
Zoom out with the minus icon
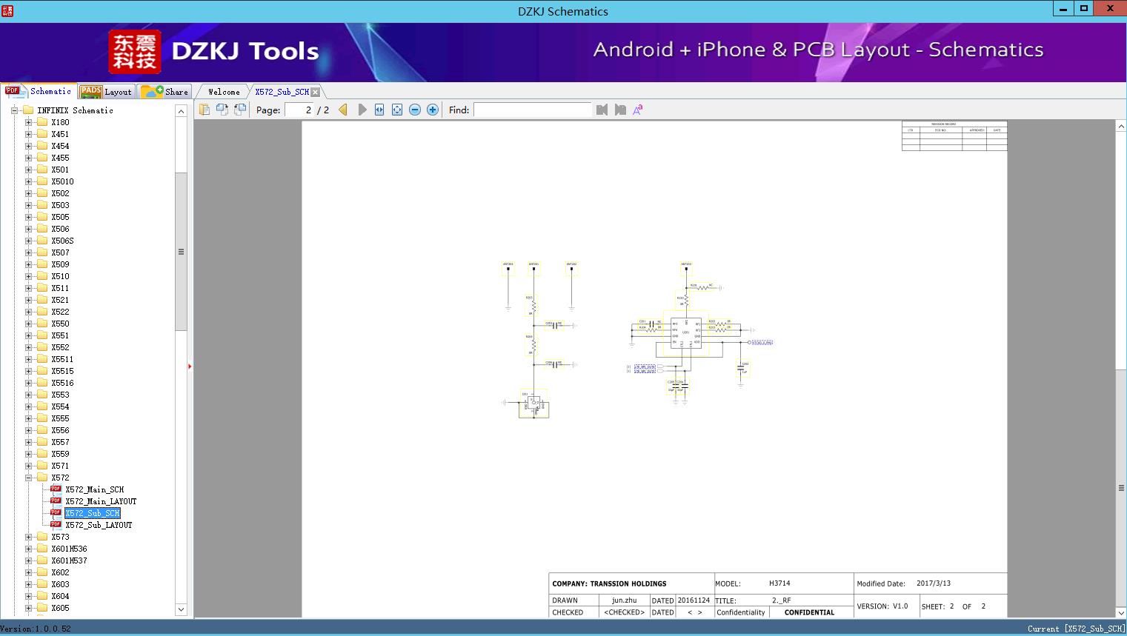(415, 110)
